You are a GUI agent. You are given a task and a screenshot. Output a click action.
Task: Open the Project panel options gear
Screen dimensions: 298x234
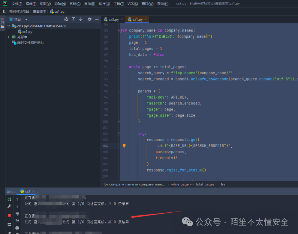tap(89, 19)
